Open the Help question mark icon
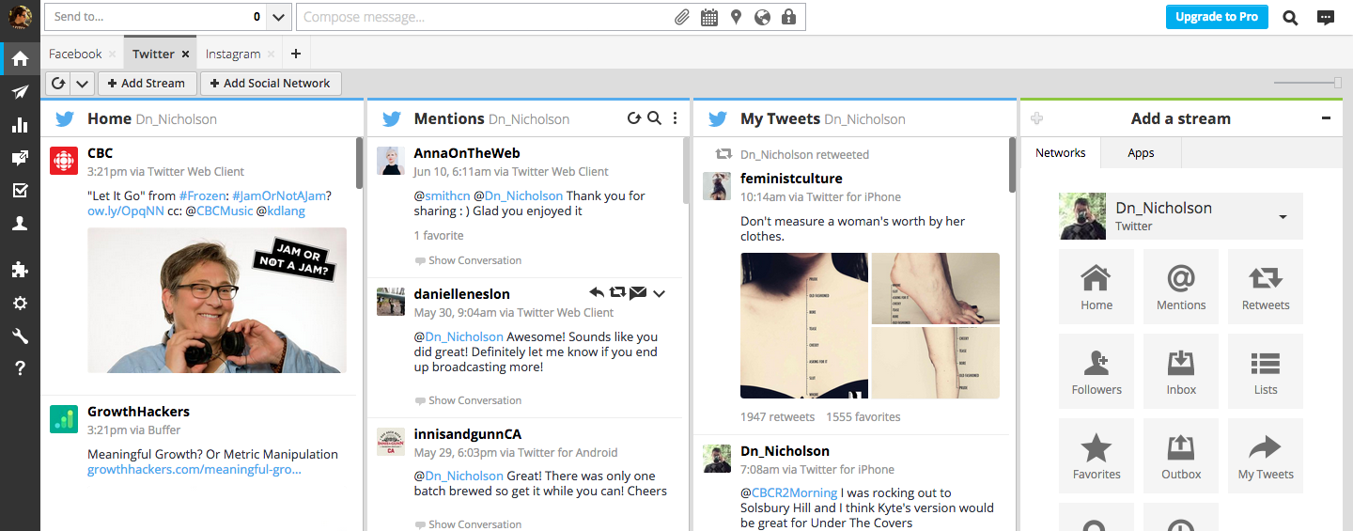1353x531 pixels. pyautogui.click(x=20, y=368)
